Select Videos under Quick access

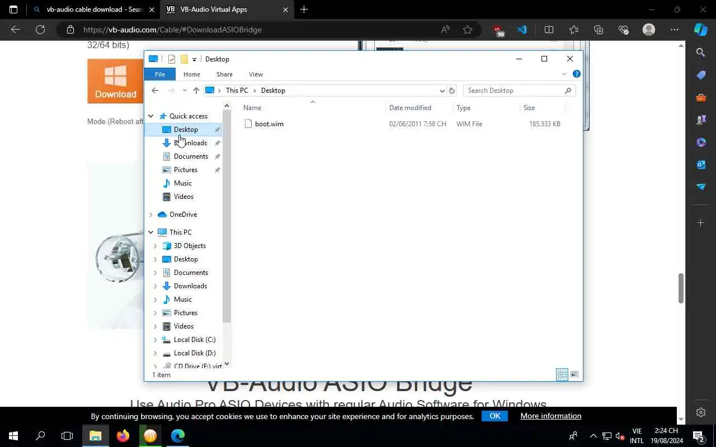183,197
